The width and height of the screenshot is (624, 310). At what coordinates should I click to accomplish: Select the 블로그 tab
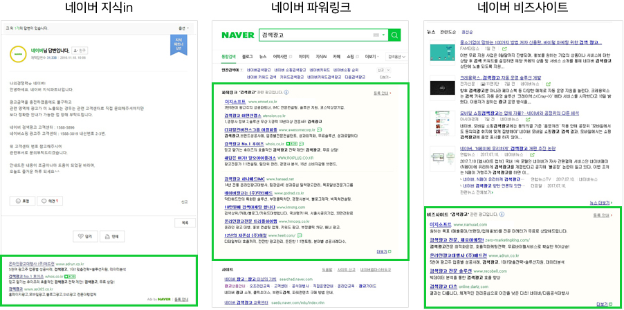tap(247, 57)
